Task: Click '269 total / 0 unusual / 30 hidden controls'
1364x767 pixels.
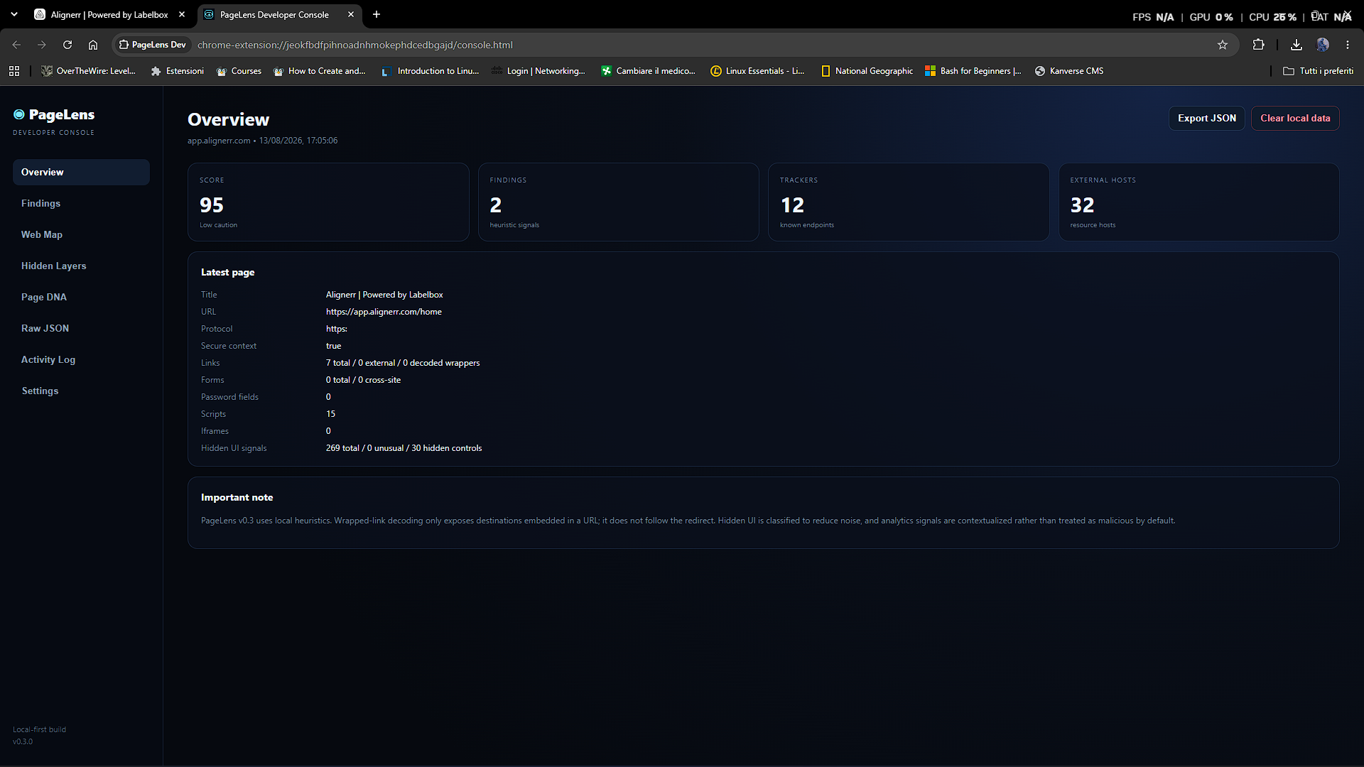Action: (x=404, y=448)
